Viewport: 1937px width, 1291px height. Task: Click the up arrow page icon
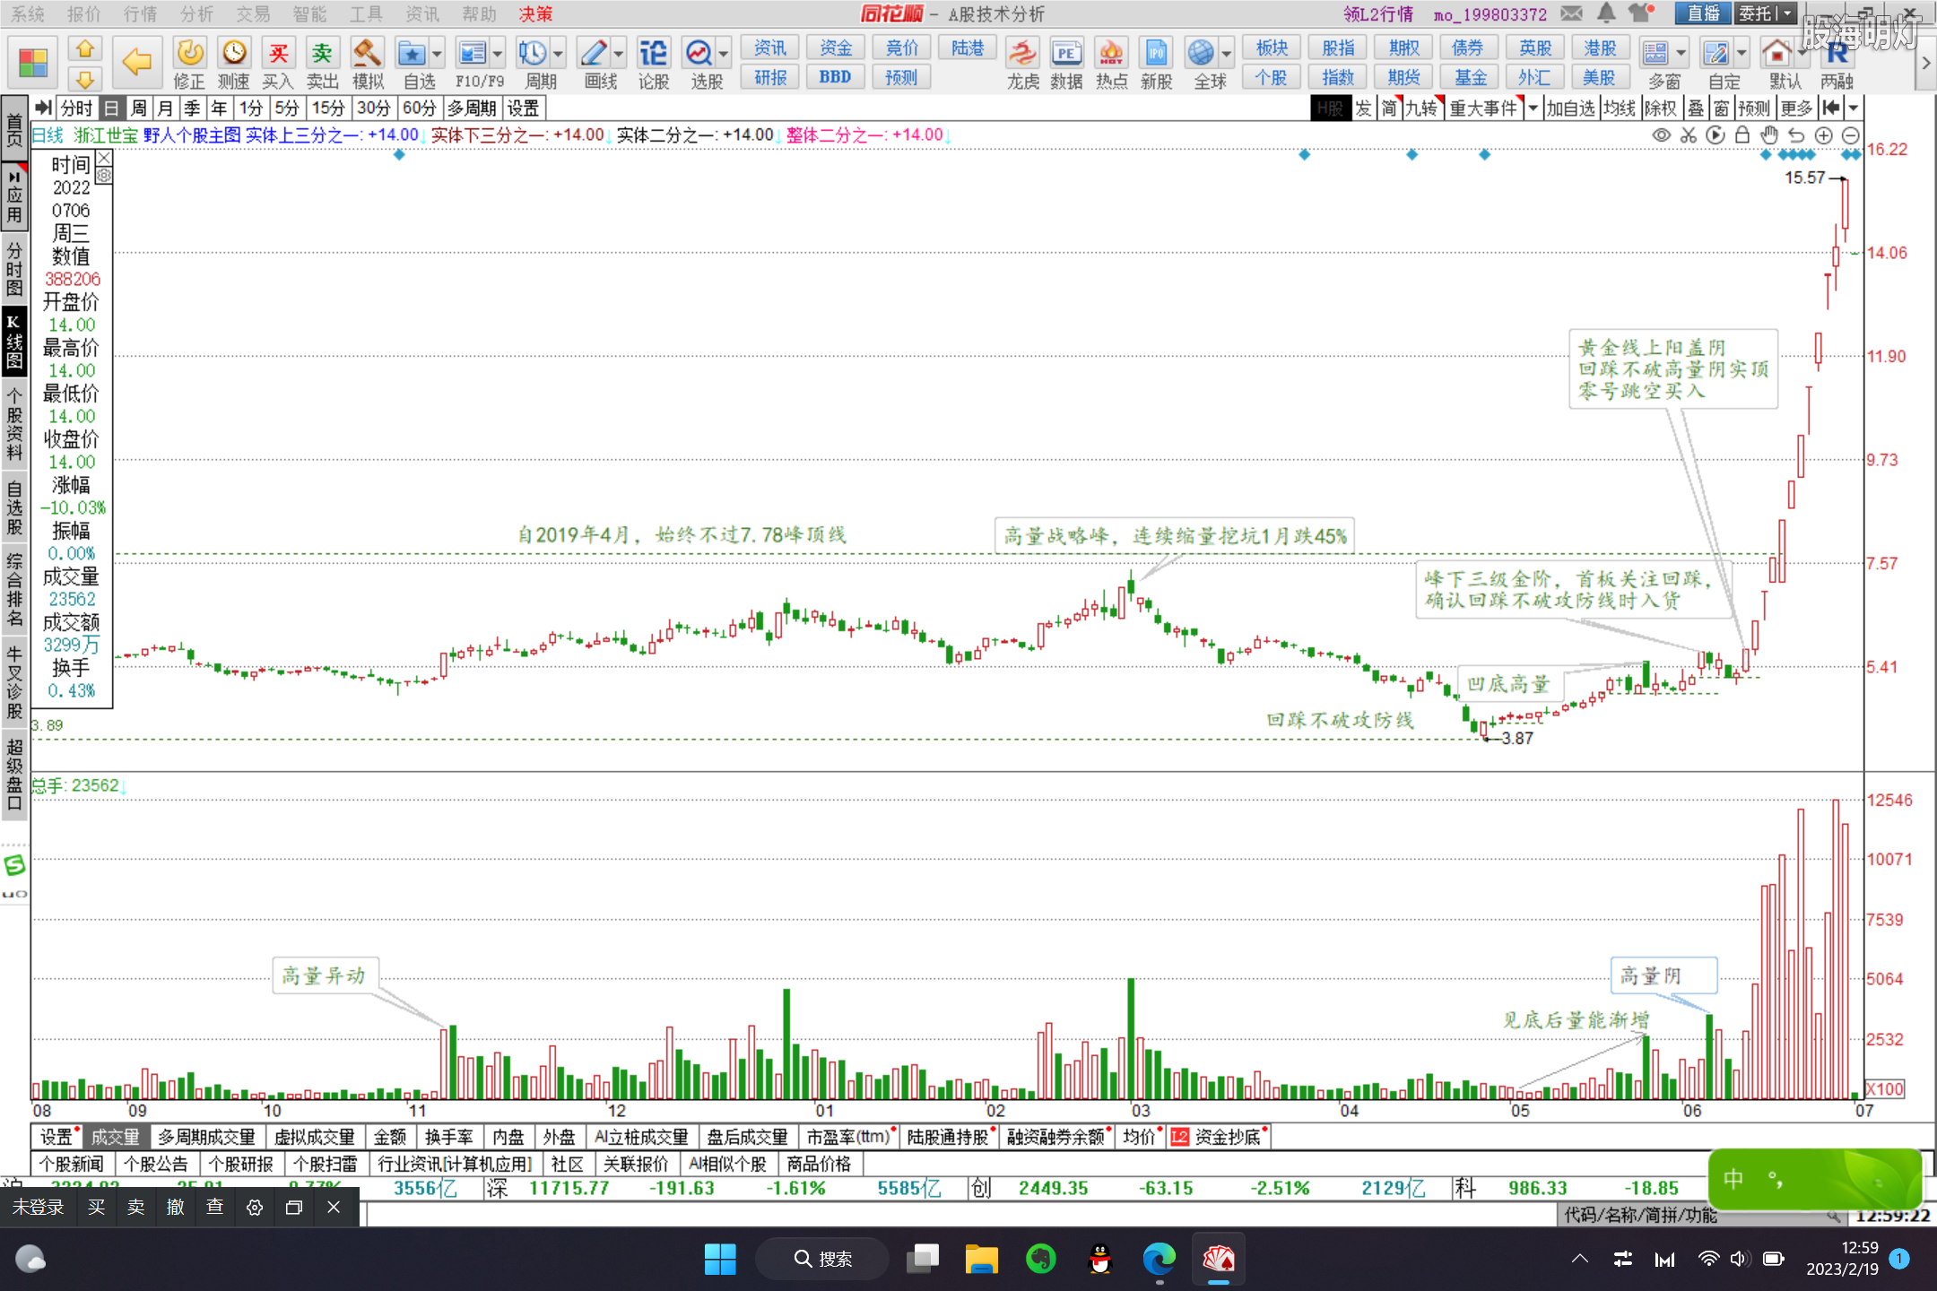pyautogui.click(x=85, y=48)
